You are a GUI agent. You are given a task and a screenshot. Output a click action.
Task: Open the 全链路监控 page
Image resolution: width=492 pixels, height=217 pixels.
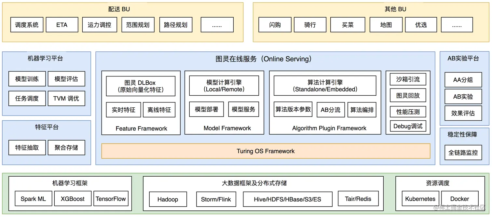click(x=463, y=153)
